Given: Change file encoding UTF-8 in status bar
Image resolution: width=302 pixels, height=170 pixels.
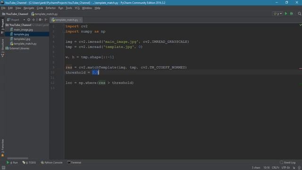Looking at the screenshot, I should click(x=285, y=168).
